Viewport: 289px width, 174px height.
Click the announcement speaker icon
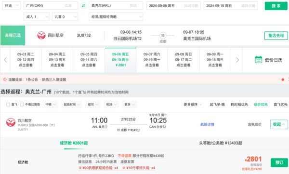tap(5, 80)
